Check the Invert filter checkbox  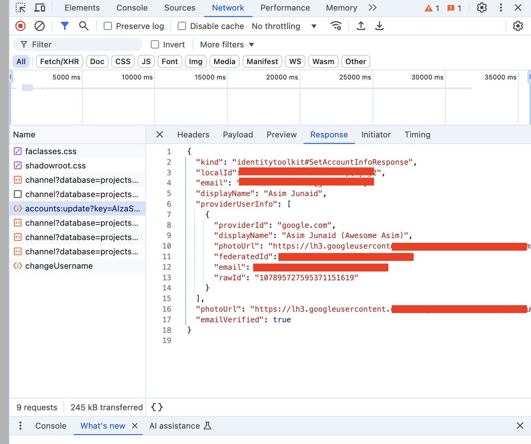click(x=155, y=44)
